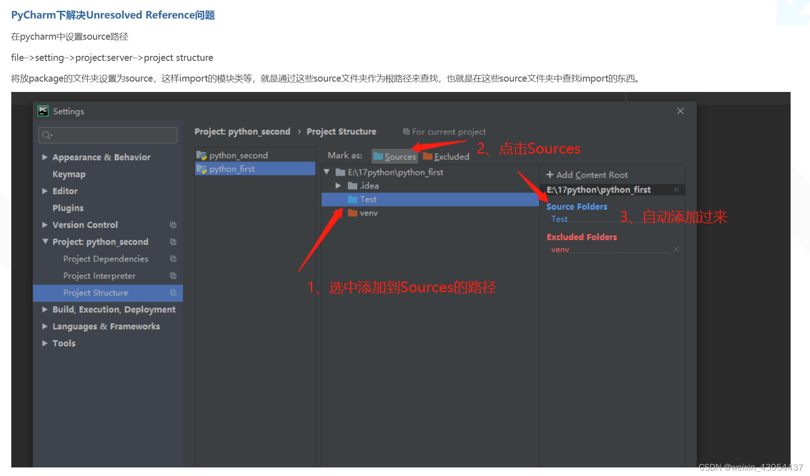This screenshot has height=476, width=810.
Task: Open the Keymap settings page
Action: [69, 174]
